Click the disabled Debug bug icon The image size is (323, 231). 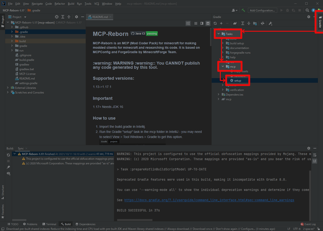click(287, 10)
